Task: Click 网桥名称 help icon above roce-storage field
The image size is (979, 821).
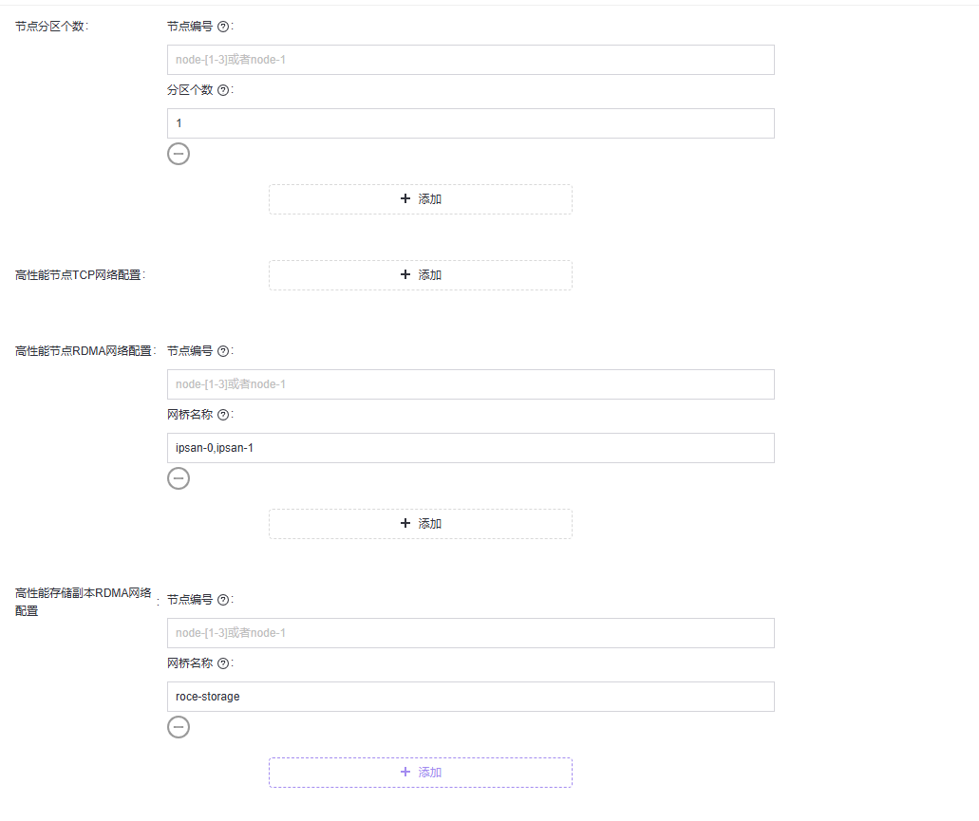Action: (223, 663)
